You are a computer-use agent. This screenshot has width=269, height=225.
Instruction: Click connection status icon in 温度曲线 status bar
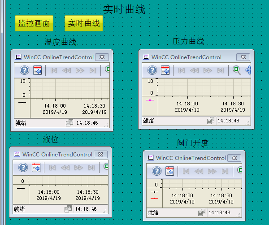[69, 123]
